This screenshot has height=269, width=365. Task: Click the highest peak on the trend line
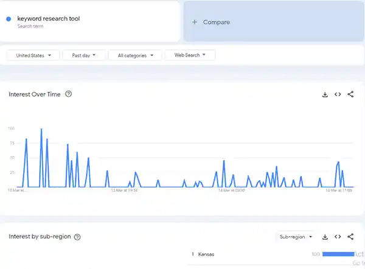tap(41, 129)
